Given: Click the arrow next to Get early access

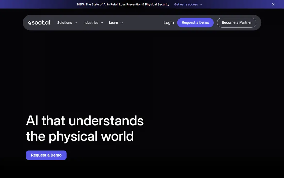Looking at the screenshot, I should pos(201,4).
